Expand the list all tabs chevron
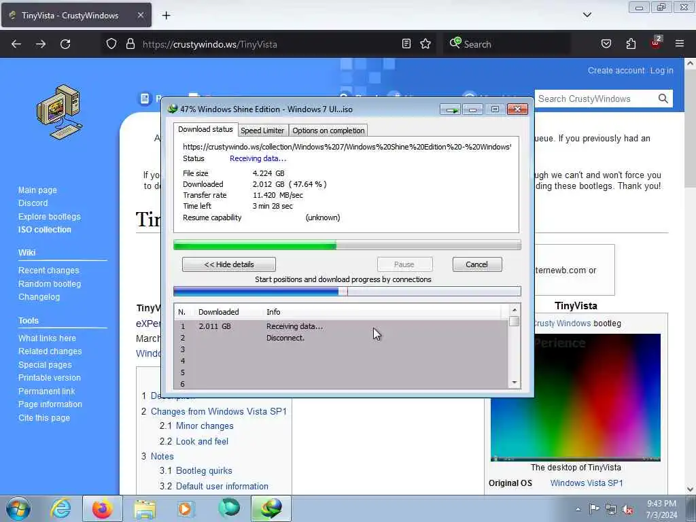This screenshot has height=522, width=696. (x=587, y=15)
